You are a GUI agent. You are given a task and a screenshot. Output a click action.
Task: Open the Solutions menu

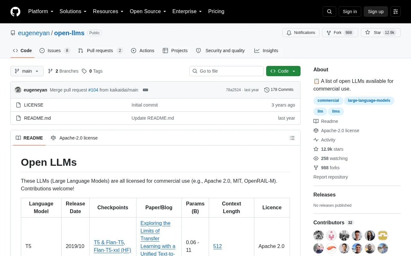tap(73, 12)
